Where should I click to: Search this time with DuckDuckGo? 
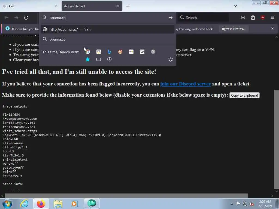tap(120, 52)
